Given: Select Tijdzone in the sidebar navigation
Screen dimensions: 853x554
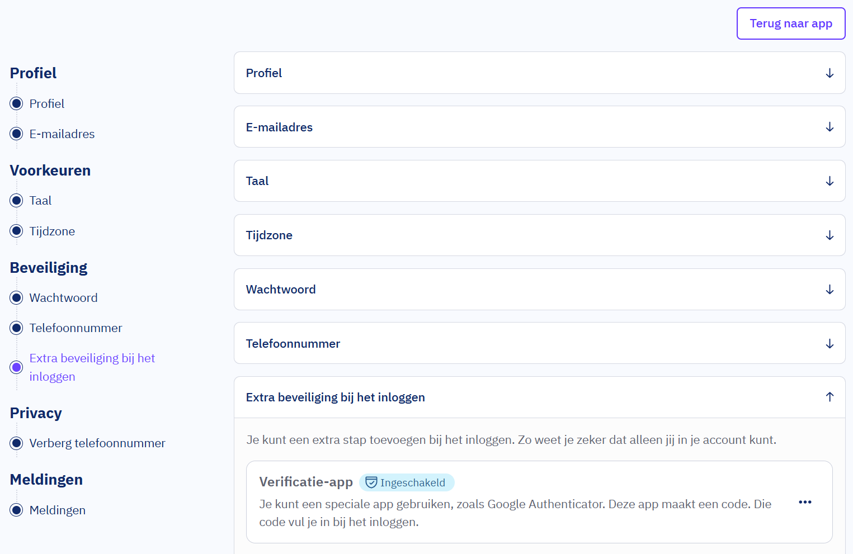Looking at the screenshot, I should point(16,231).
